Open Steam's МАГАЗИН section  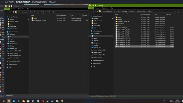tap(9, 2)
